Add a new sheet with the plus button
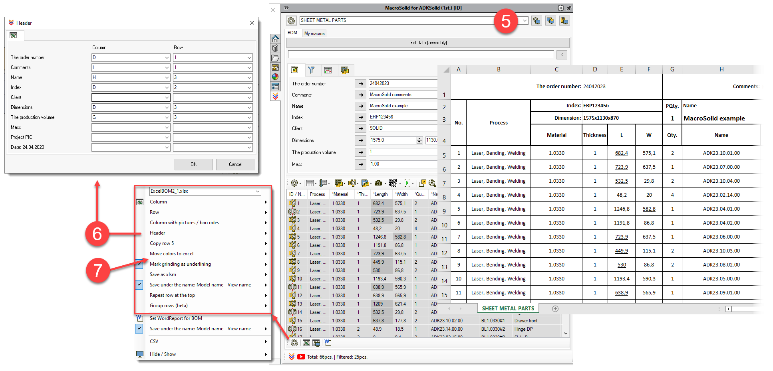This screenshot has width=773, height=371. point(555,309)
